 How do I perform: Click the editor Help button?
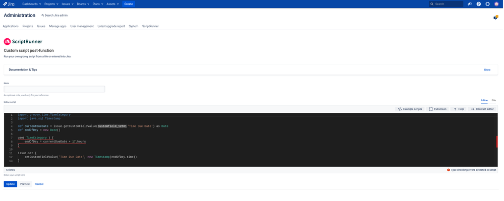pos(459,109)
